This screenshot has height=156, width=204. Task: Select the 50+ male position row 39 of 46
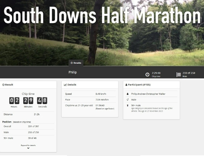tap(28, 138)
